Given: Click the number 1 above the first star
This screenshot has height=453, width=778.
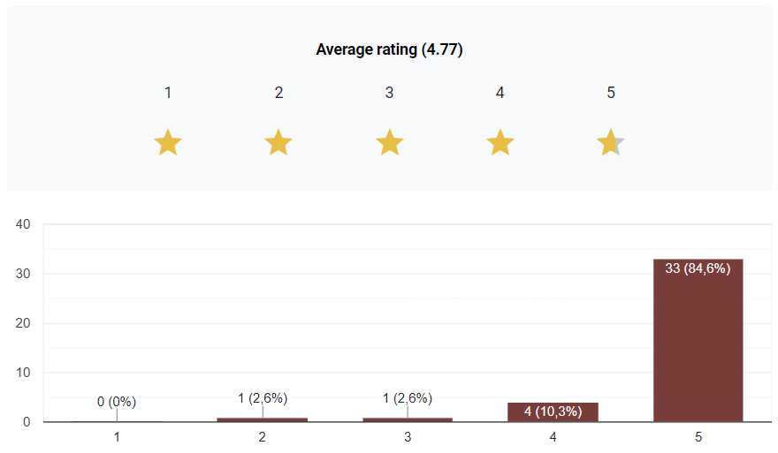Looking at the screenshot, I should coord(168,93).
